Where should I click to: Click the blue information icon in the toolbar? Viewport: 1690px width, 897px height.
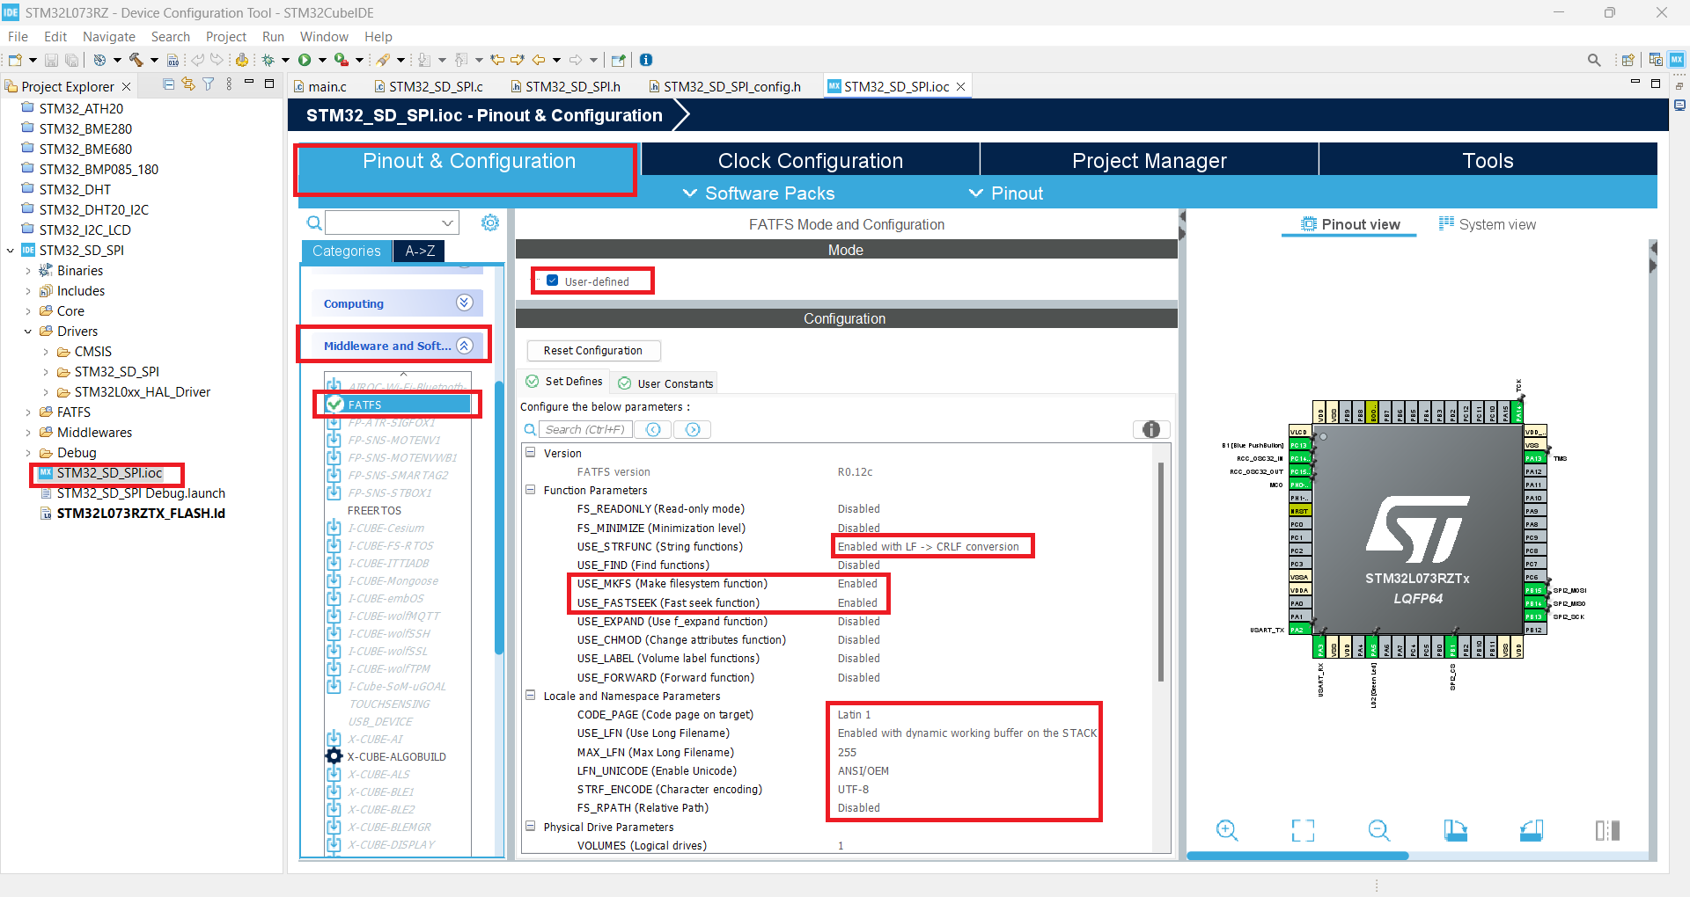coord(646,60)
